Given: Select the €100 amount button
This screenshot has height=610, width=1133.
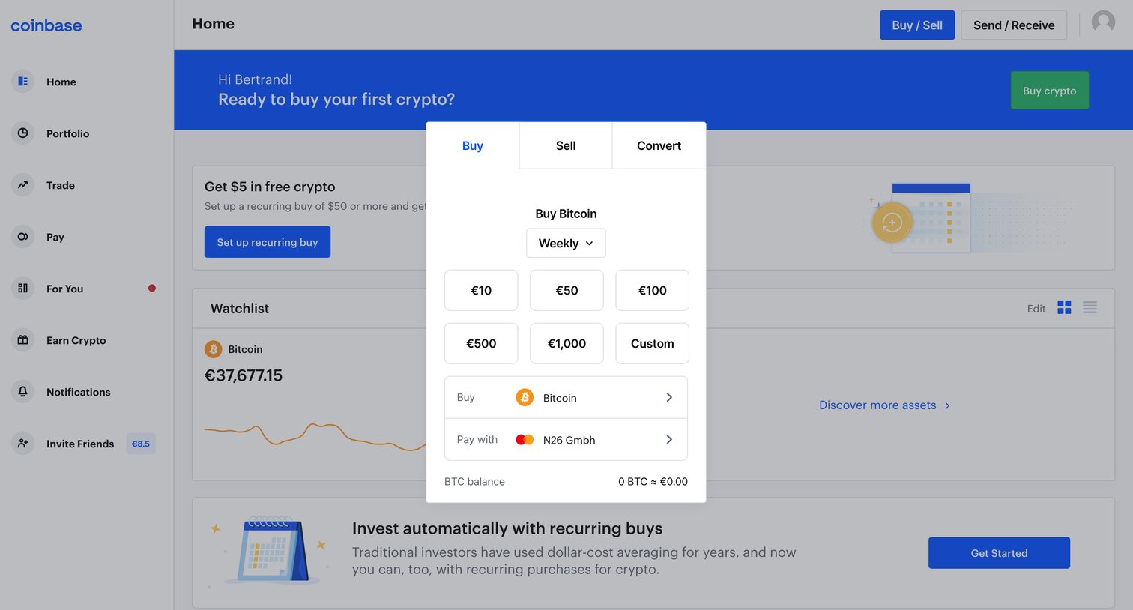Looking at the screenshot, I should 652,290.
